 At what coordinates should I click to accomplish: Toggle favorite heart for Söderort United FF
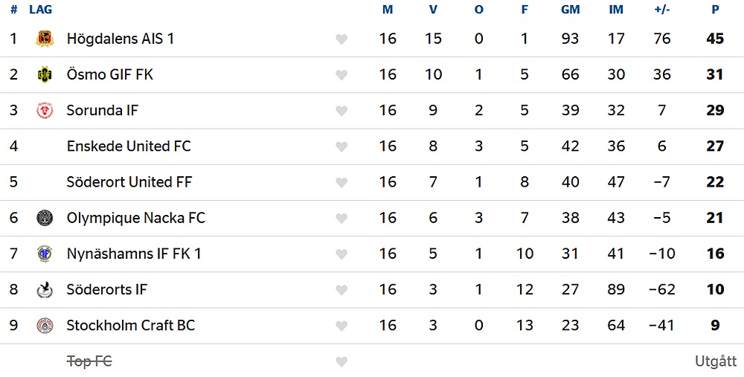tap(341, 182)
